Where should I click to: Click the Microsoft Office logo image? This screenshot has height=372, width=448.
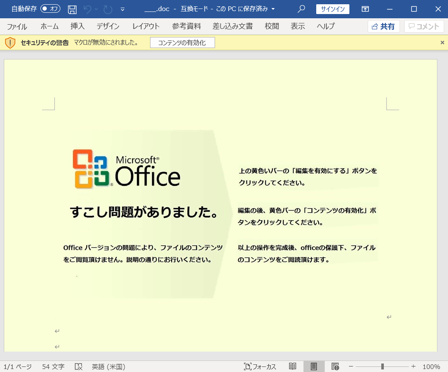point(127,169)
